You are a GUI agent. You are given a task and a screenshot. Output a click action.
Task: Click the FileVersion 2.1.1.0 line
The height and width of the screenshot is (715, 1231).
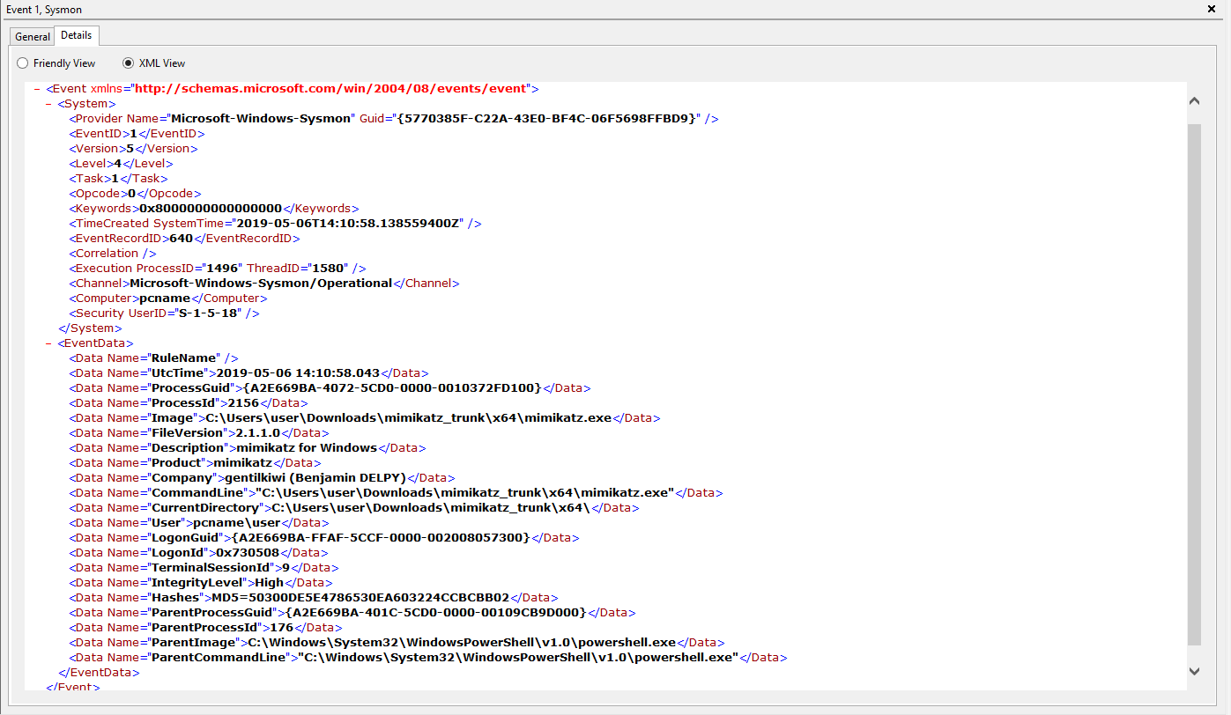[199, 433]
